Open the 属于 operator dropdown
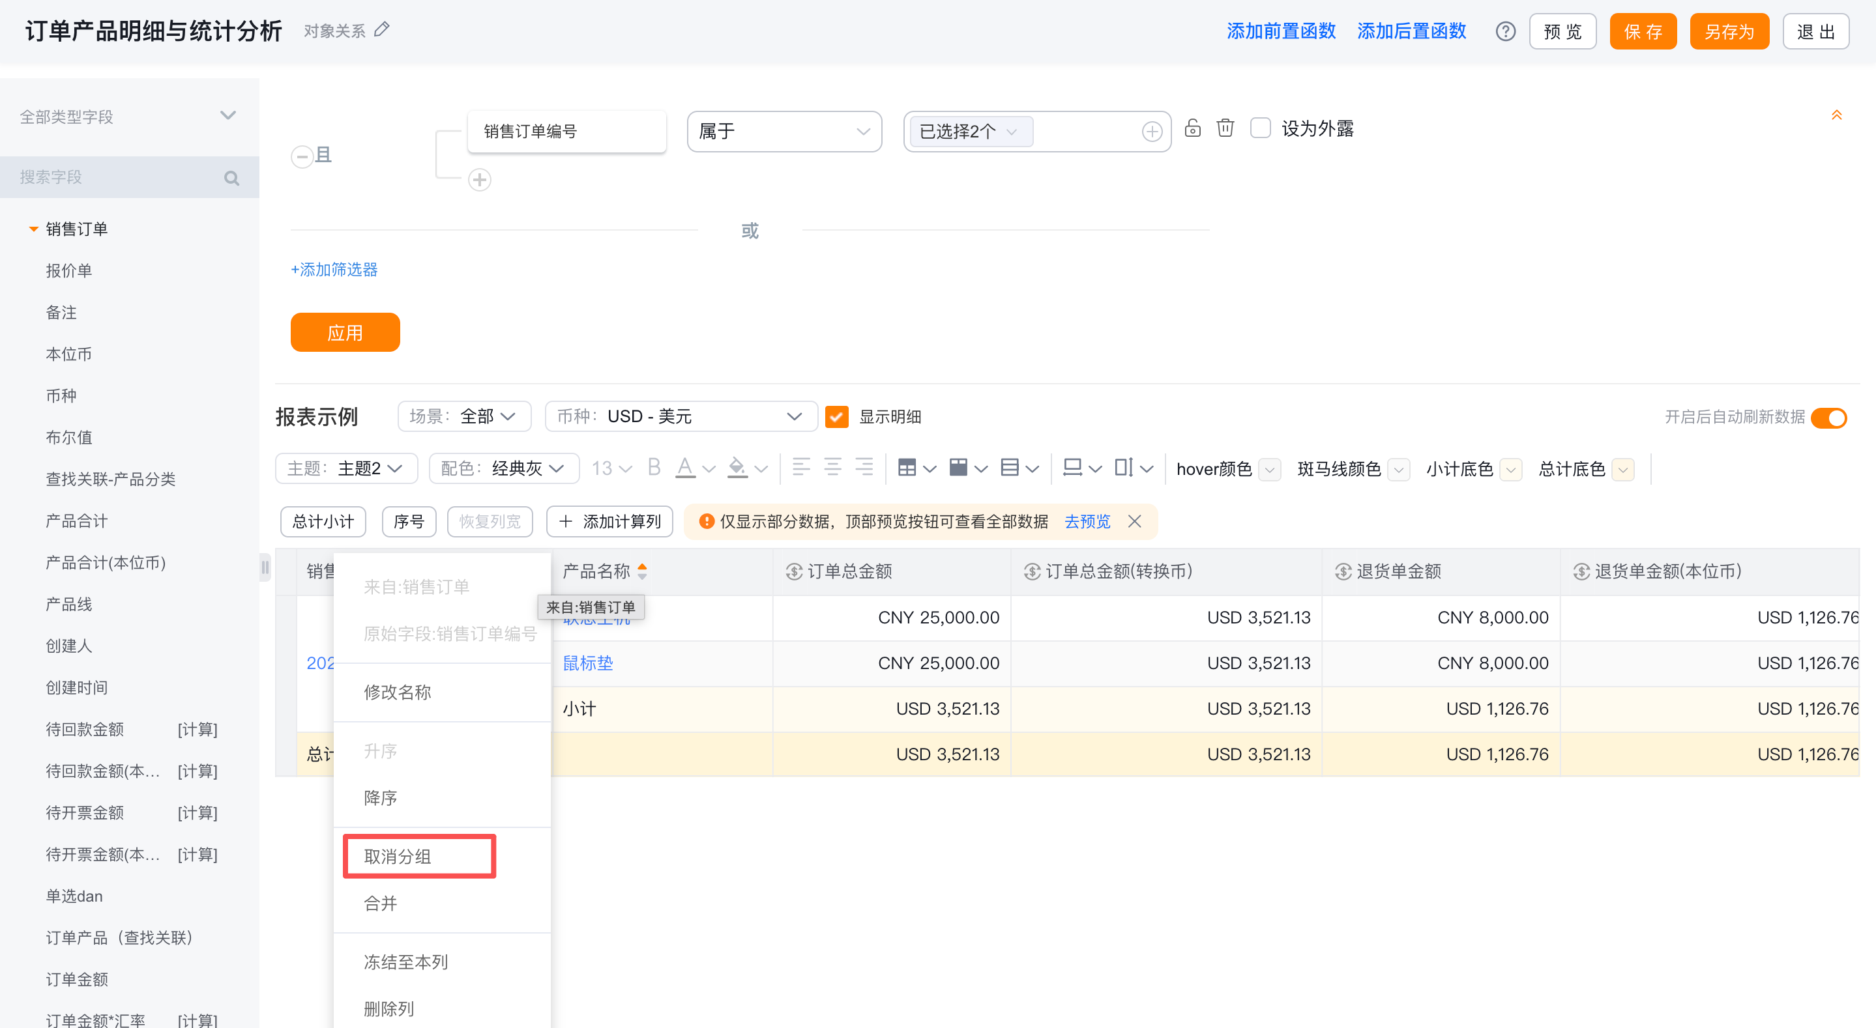The image size is (1876, 1028). click(784, 132)
